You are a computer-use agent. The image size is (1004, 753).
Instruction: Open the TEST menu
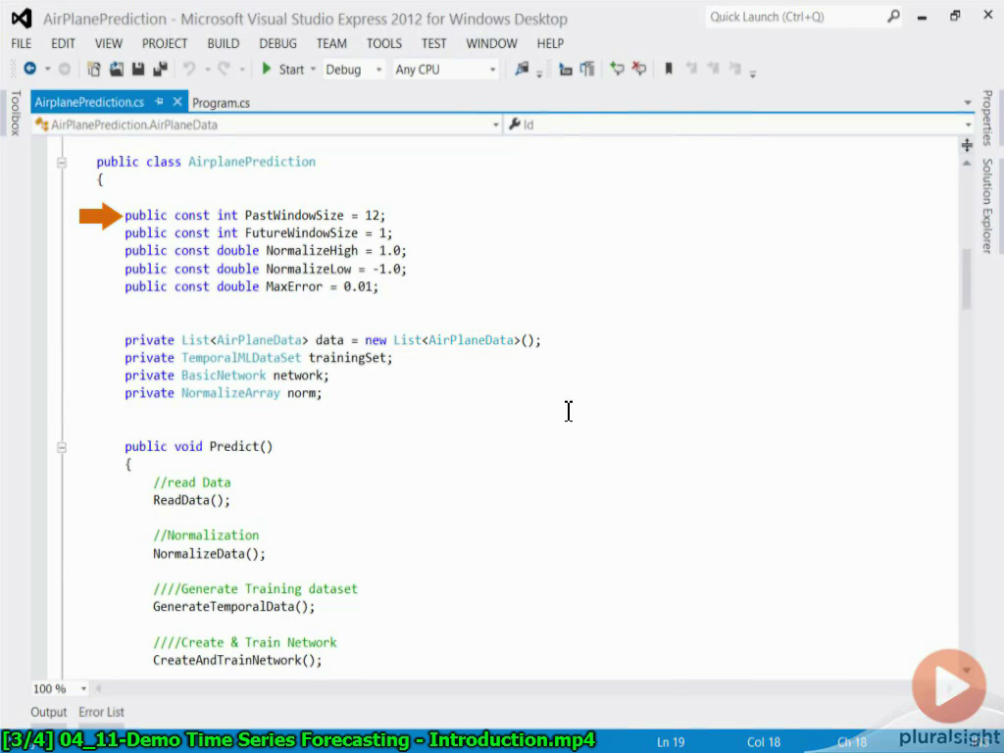(433, 43)
